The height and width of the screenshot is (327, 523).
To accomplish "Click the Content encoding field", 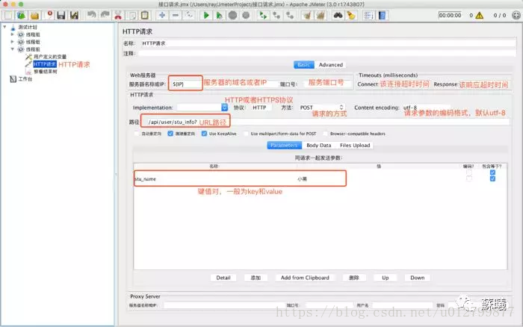I will click(x=426, y=108).
